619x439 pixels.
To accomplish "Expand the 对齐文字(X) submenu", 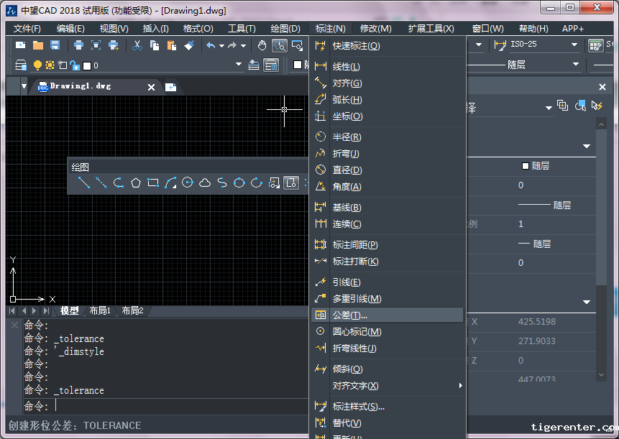I will pos(388,386).
